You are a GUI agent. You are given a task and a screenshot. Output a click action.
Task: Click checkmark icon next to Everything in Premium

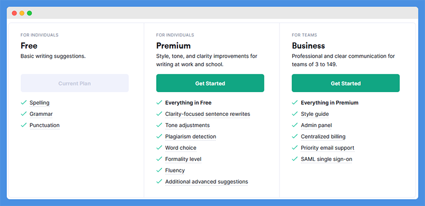pyautogui.click(x=295, y=102)
